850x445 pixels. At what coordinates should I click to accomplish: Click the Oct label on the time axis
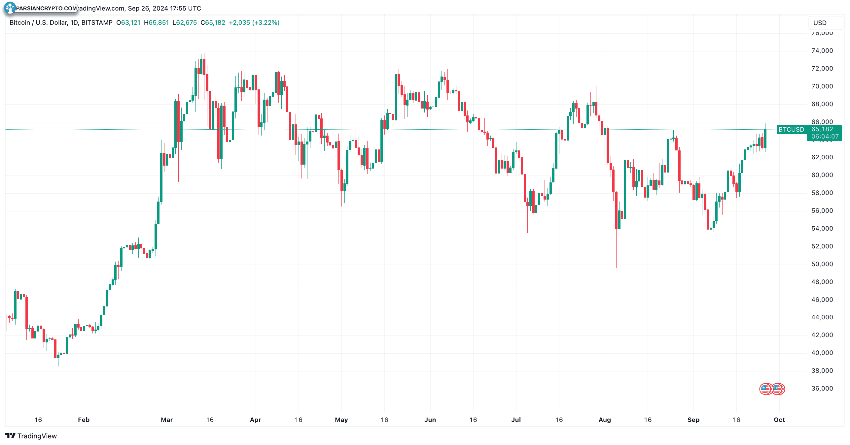coord(779,420)
